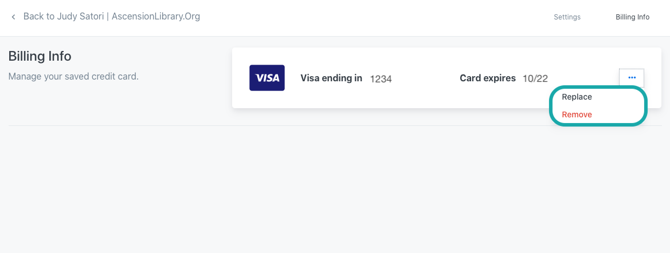Viewport: 670px width, 253px height.
Task: Select the Billing Info tab in header
Action: 632,17
